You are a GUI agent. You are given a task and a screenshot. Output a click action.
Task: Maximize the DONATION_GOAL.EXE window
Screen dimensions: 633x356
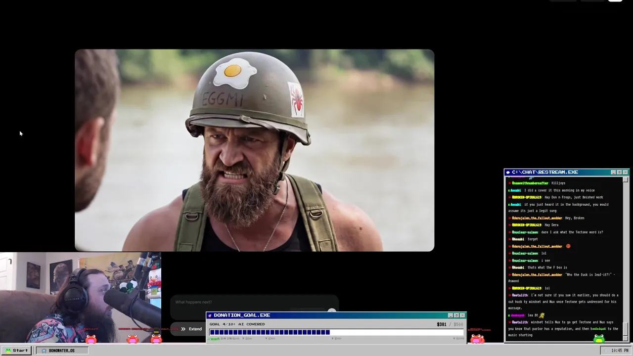pyautogui.click(x=456, y=315)
